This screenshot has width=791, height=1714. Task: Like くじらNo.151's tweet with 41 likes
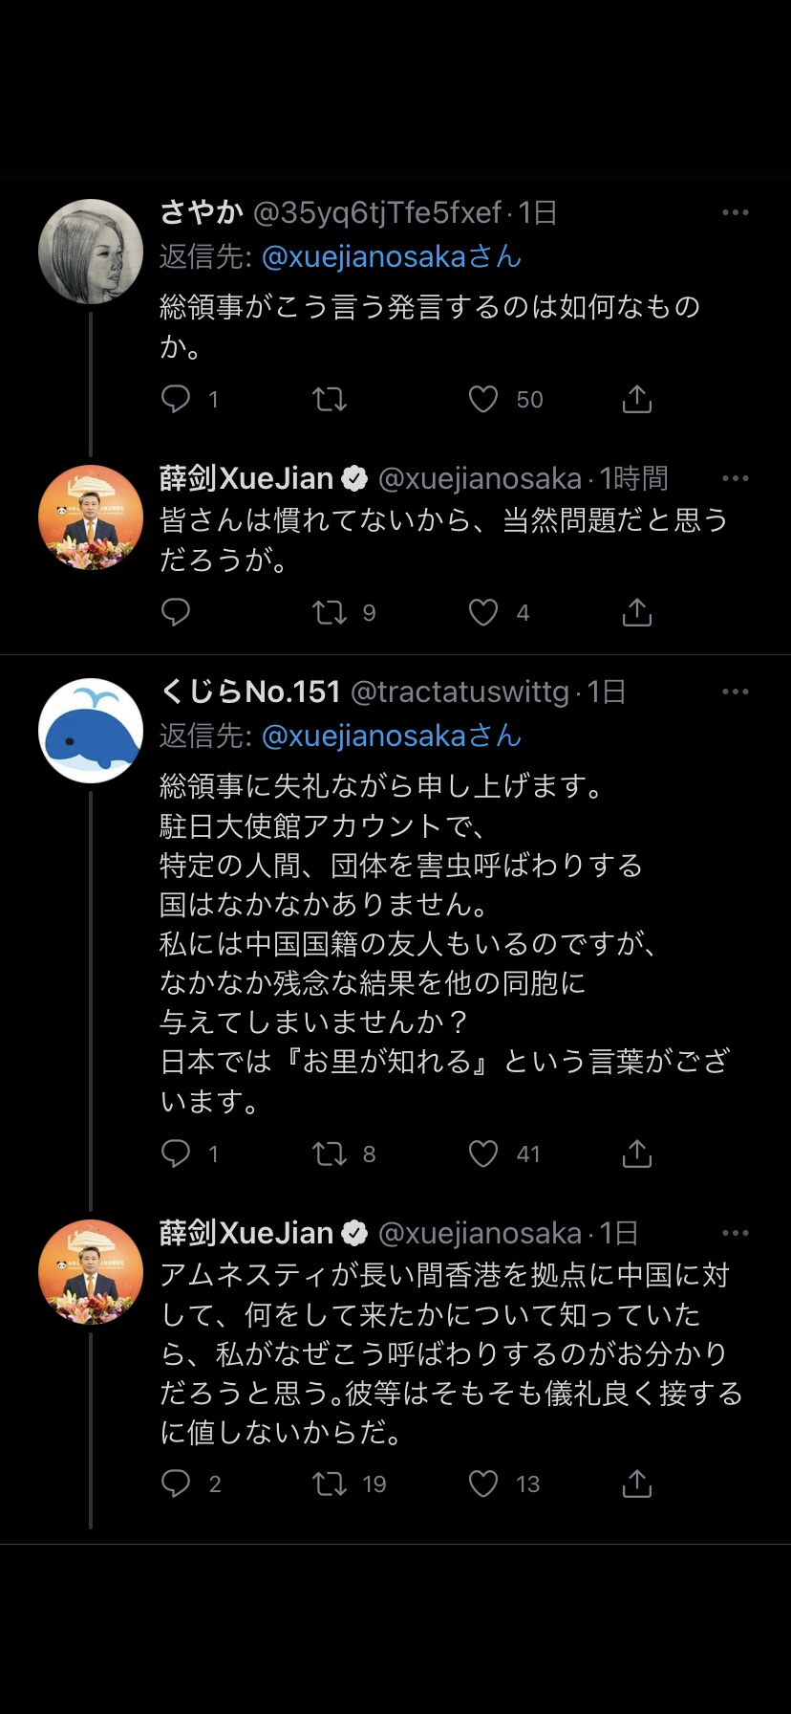[x=483, y=1154]
